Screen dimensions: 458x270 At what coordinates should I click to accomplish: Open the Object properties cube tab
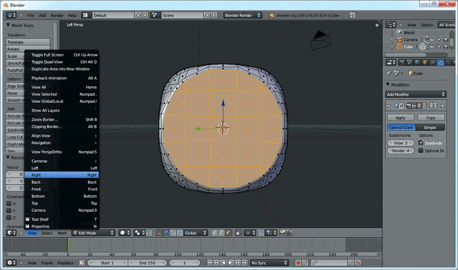(x=425, y=62)
